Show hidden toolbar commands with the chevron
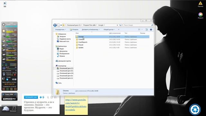This screenshot has width=206, height=116. click(x=119, y=30)
